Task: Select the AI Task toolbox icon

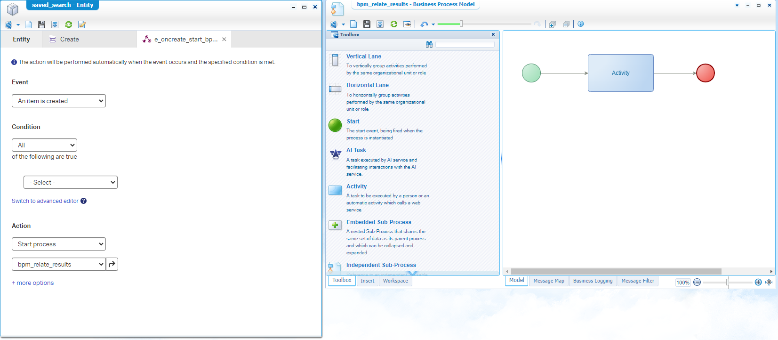Action: [x=335, y=154]
